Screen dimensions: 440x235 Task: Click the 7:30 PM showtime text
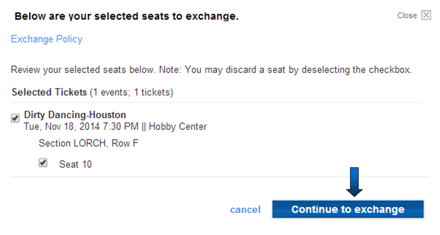(121, 126)
